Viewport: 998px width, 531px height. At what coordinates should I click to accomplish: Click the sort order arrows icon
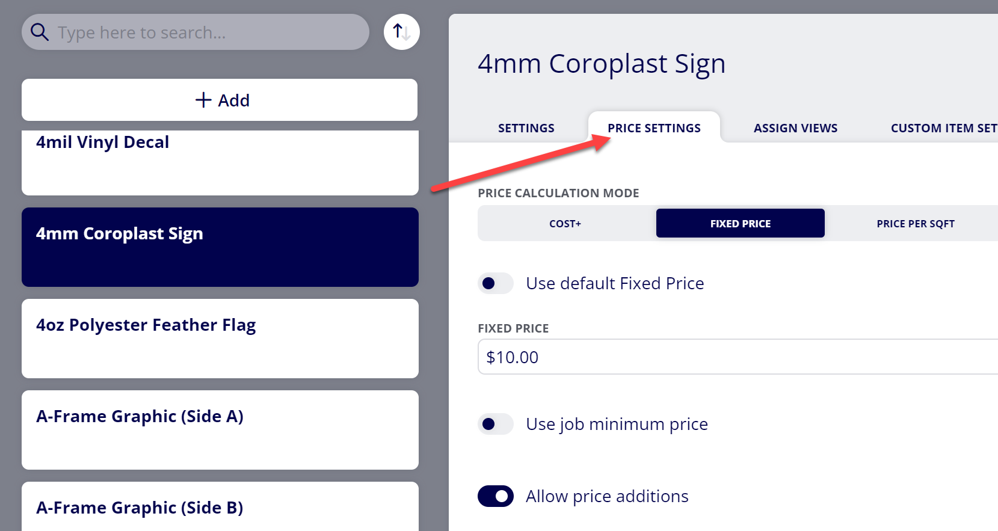pos(402,32)
